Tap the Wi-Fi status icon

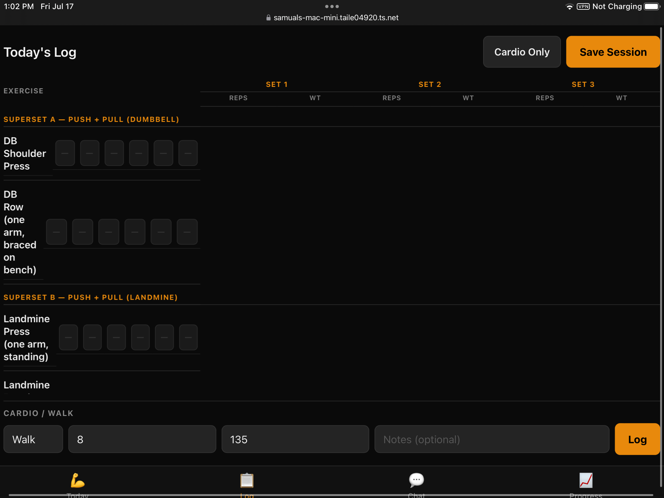pos(569,6)
